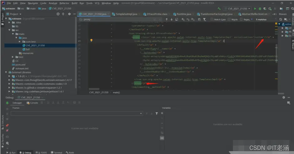The height and width of the screenshot is (154, 294).
Task: Open Run tool window button
Action: pyautogui.click(x=11, y=152)
